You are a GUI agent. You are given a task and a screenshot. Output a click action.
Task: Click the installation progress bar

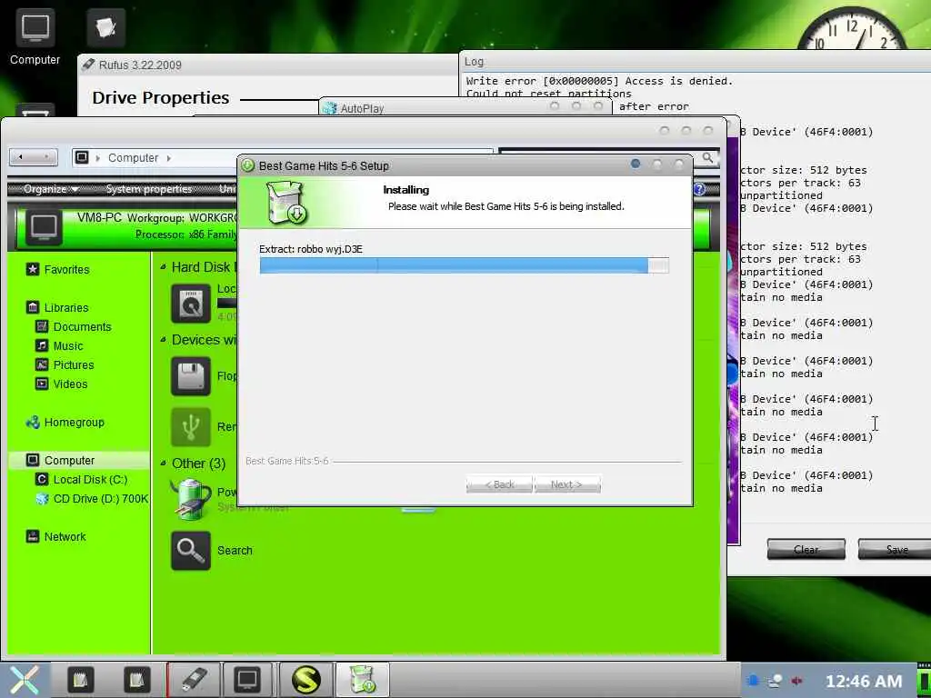(x=465, y=265)
